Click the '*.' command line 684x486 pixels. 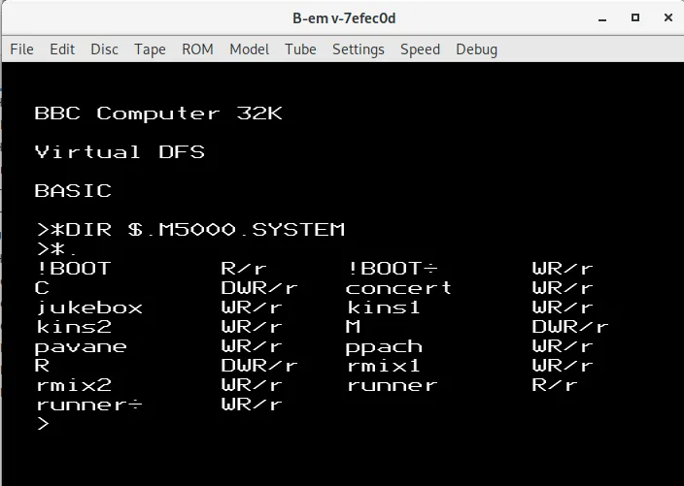point(57,249)
